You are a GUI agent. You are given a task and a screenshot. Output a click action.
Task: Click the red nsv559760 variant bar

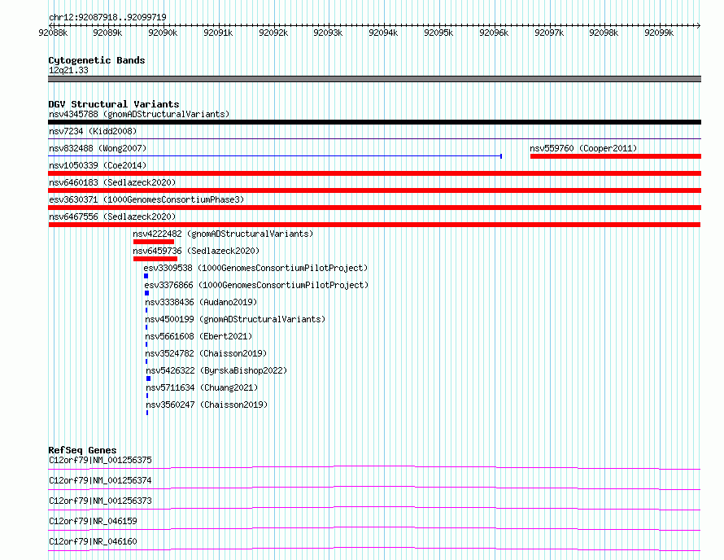(x=616, y=156)
